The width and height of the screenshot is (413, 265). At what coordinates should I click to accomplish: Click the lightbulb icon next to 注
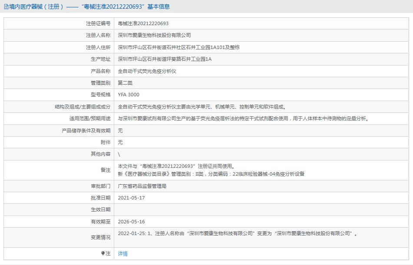(x=103, y=253)
